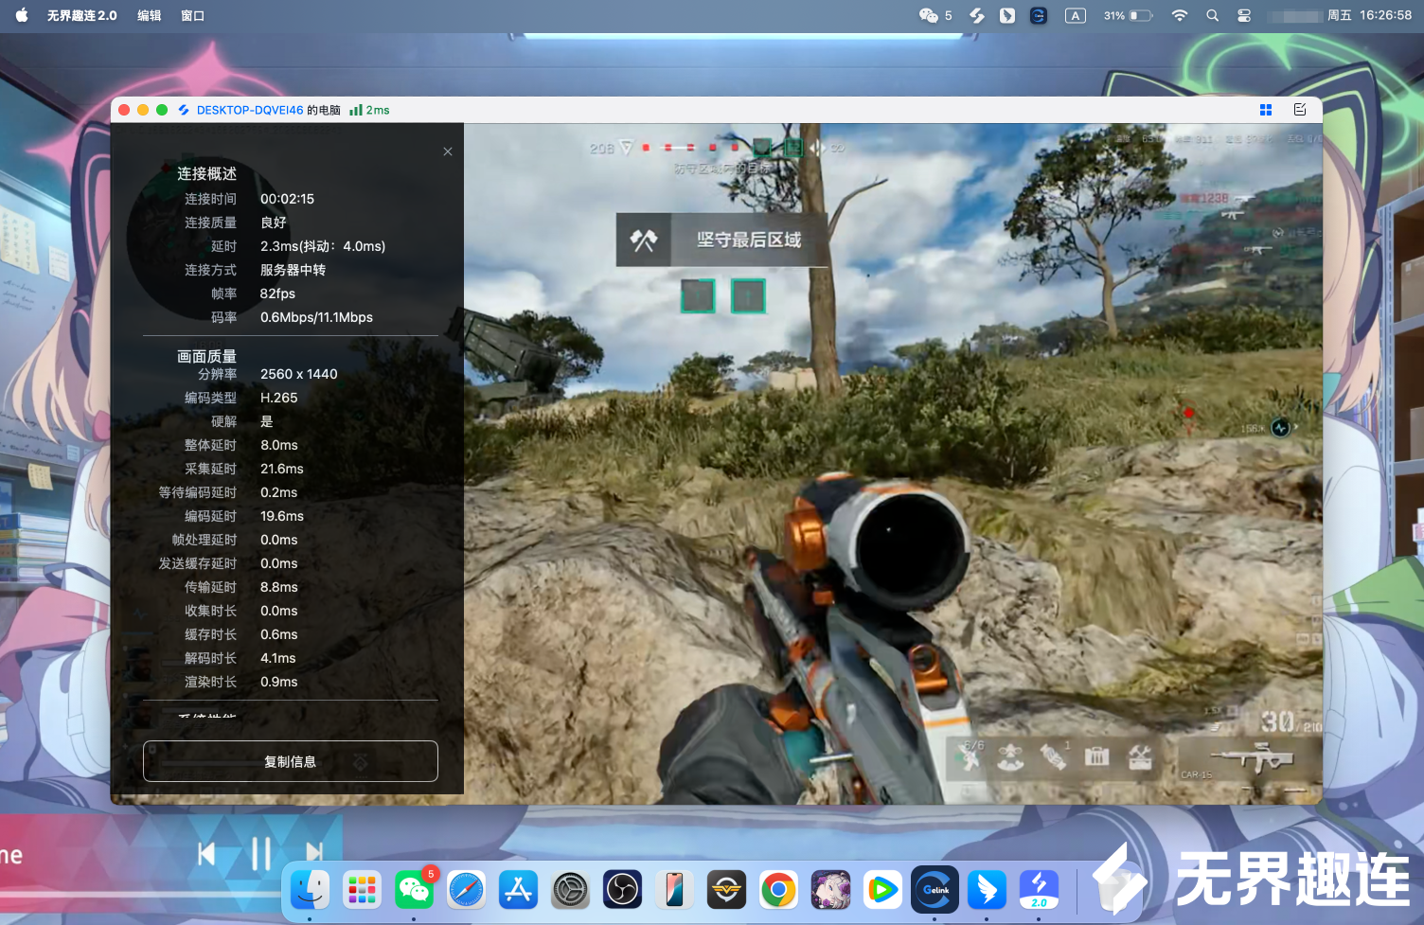Click the 整体延时 value 8.0ms

(279, 445)
